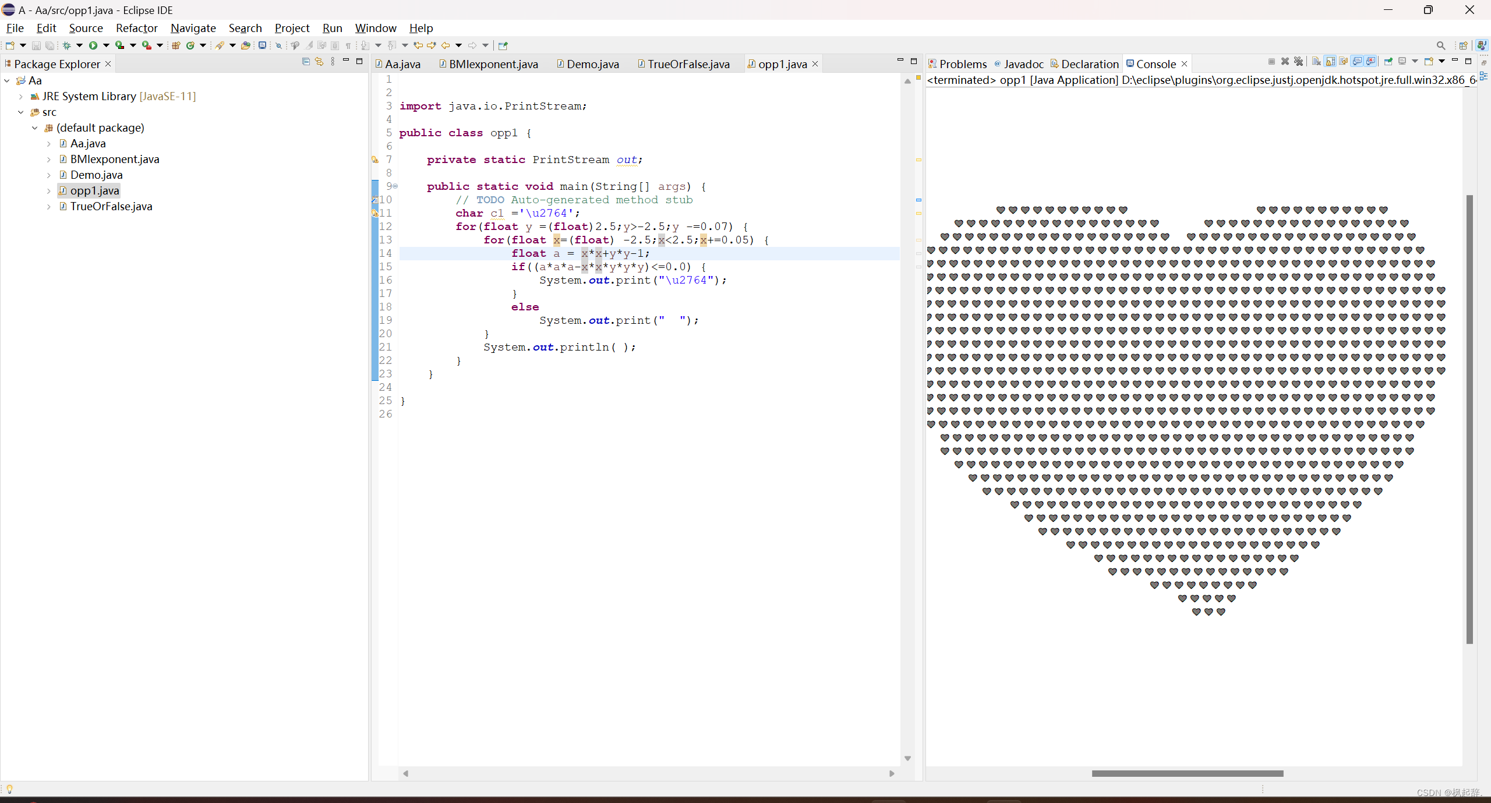The image size is (1491, 803).
Task: Click the Debug bug icon
Action: coord(66,45)
